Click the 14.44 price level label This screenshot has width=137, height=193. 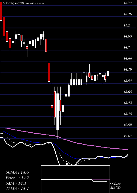click(x=128, y=58)
